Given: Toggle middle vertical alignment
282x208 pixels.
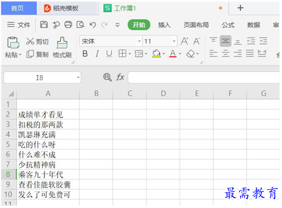Looking at the screenshot, I should [225, 41].
